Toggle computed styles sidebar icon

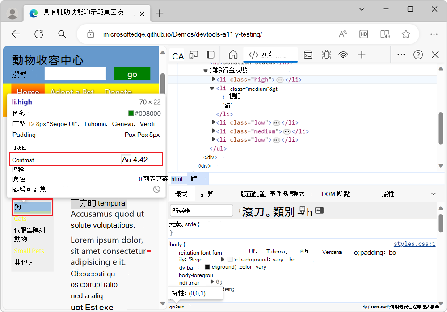coord(319,211)
